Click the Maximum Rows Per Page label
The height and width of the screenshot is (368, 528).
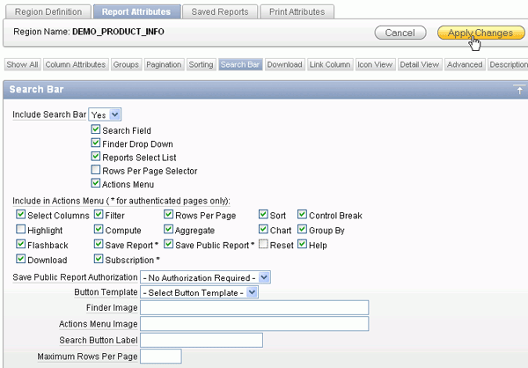87,357
